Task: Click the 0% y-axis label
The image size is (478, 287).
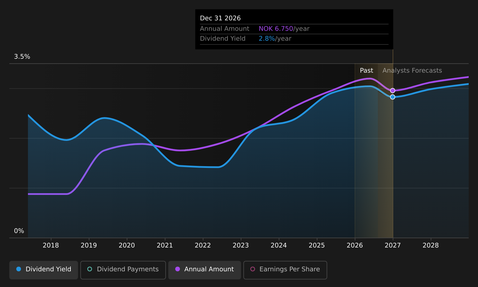Action: click(x=19, y=231)
